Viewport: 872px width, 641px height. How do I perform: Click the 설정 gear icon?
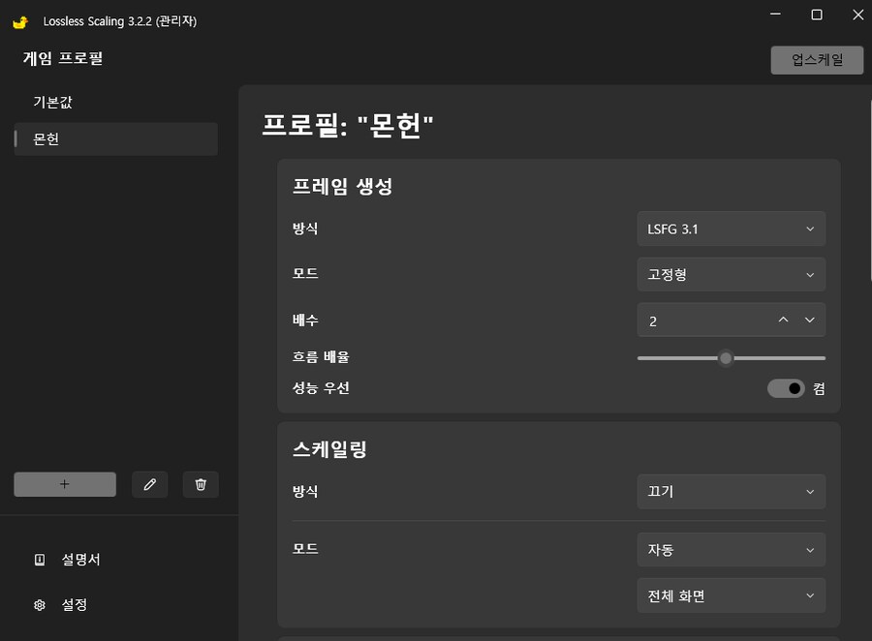[40, 605]
